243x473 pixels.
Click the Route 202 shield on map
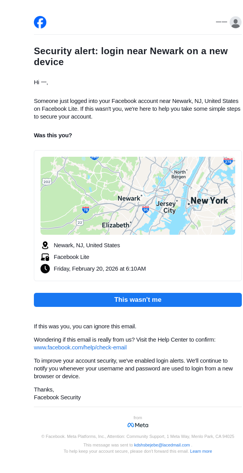tap(47, 182)
